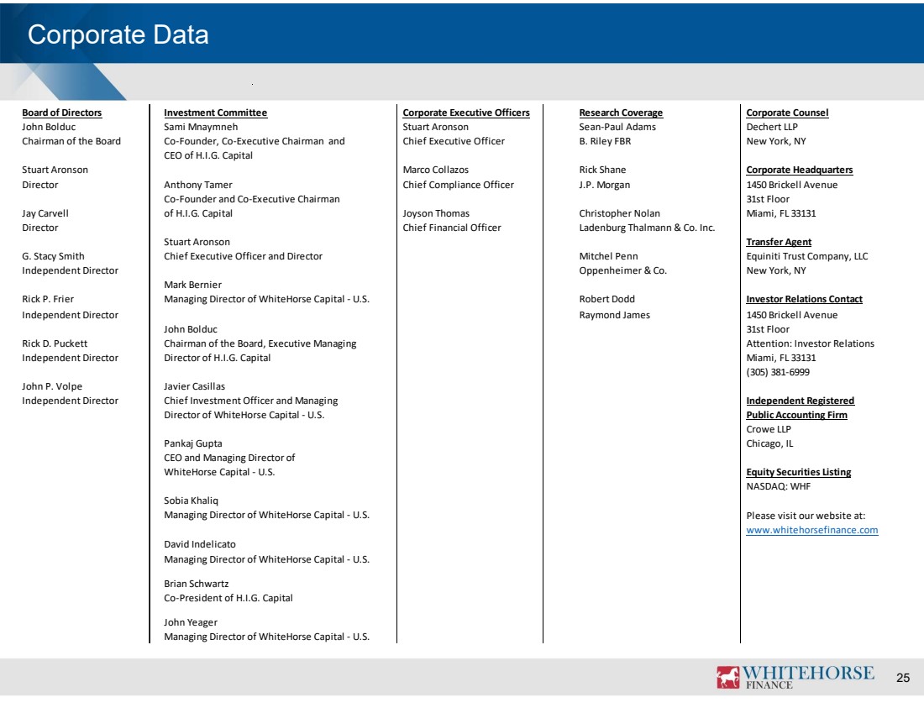This screenshot has height=713, width=924.
Task: Select the name 'Brian Schwartz'
Action: click(197, 584)
